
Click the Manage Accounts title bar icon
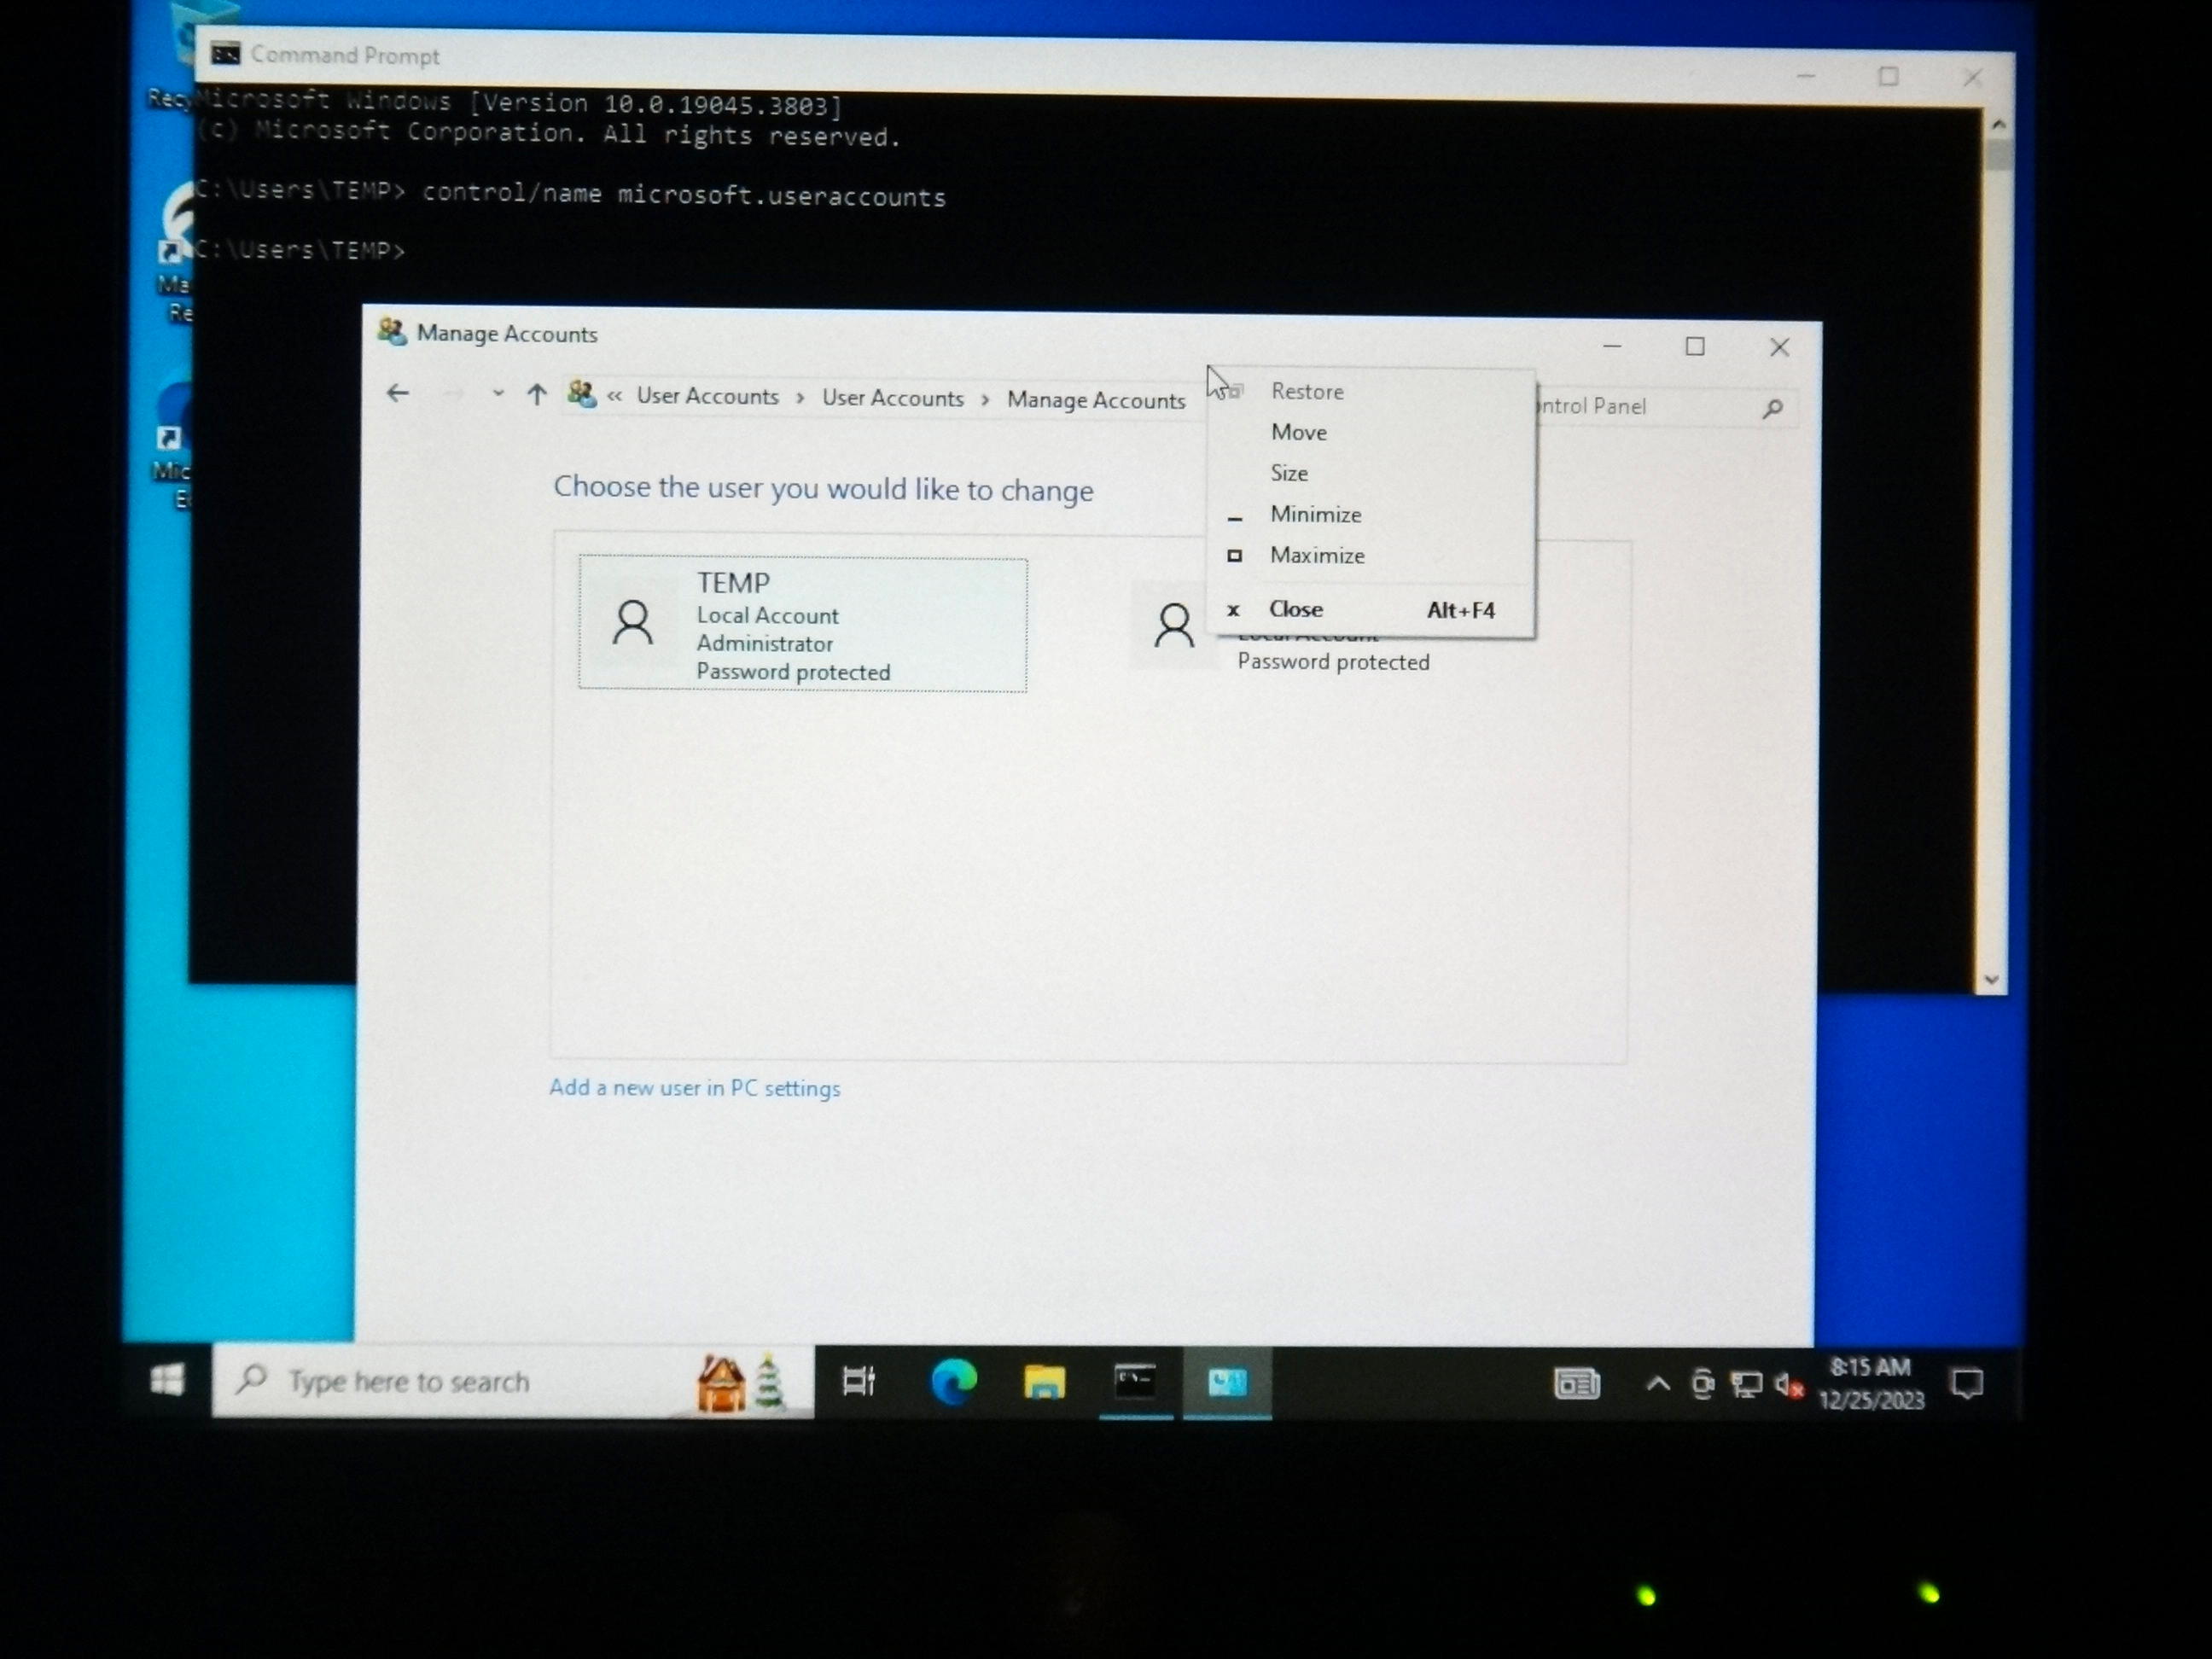[x=391, y=332]
